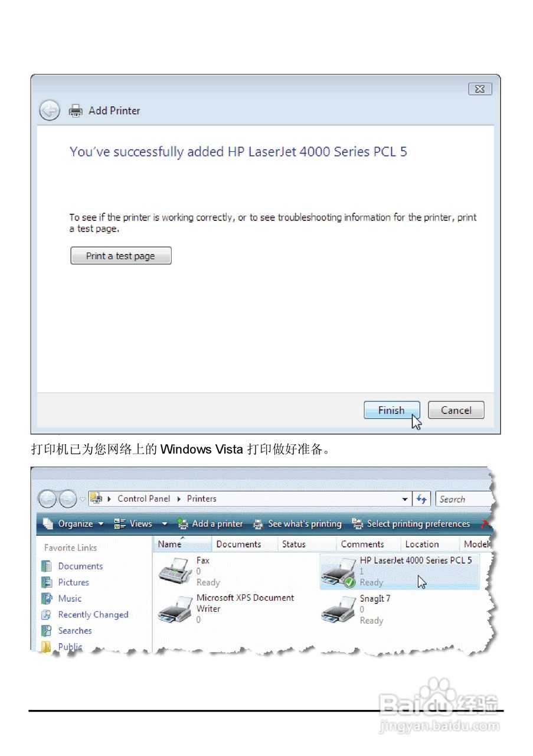
Task: Click the back arrow in Add Printer wizard
Action: (x=50, y=110)
